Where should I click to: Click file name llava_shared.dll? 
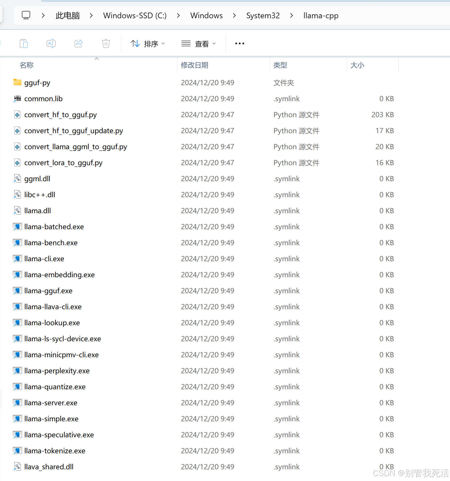pyautogui.click(x=49, y=467)
